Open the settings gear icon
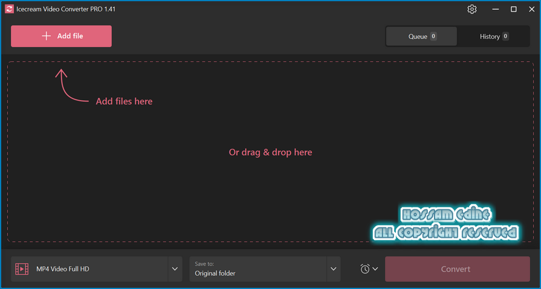The image size is (541, 289). 471,9
